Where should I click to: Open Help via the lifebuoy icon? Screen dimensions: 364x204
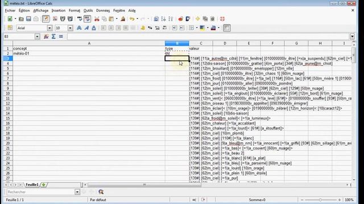(x=222, y=19)
